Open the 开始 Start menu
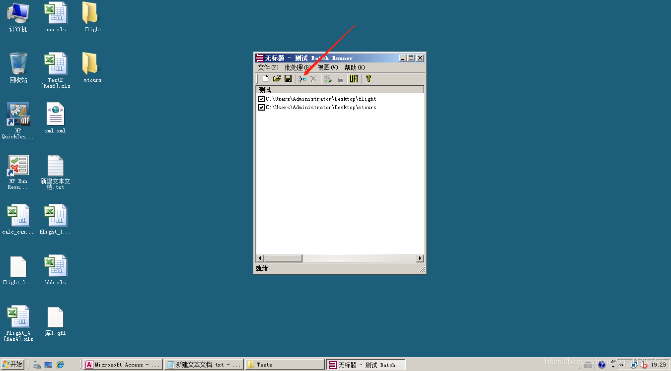 tap(12, 365)
